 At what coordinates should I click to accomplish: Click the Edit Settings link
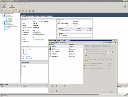[x=28, y=56]
